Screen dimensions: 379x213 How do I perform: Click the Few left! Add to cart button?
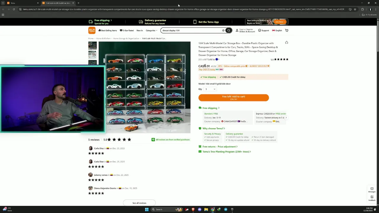[234, 98]
